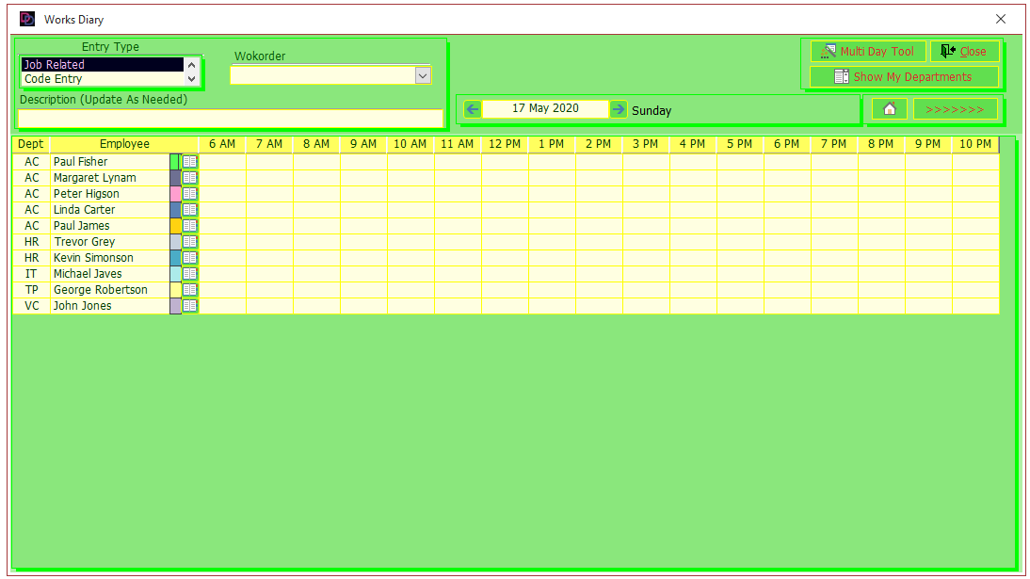The image size is (1030, 579).
Task: Select employee Linda Carter
Action: [x=110, y=210]
